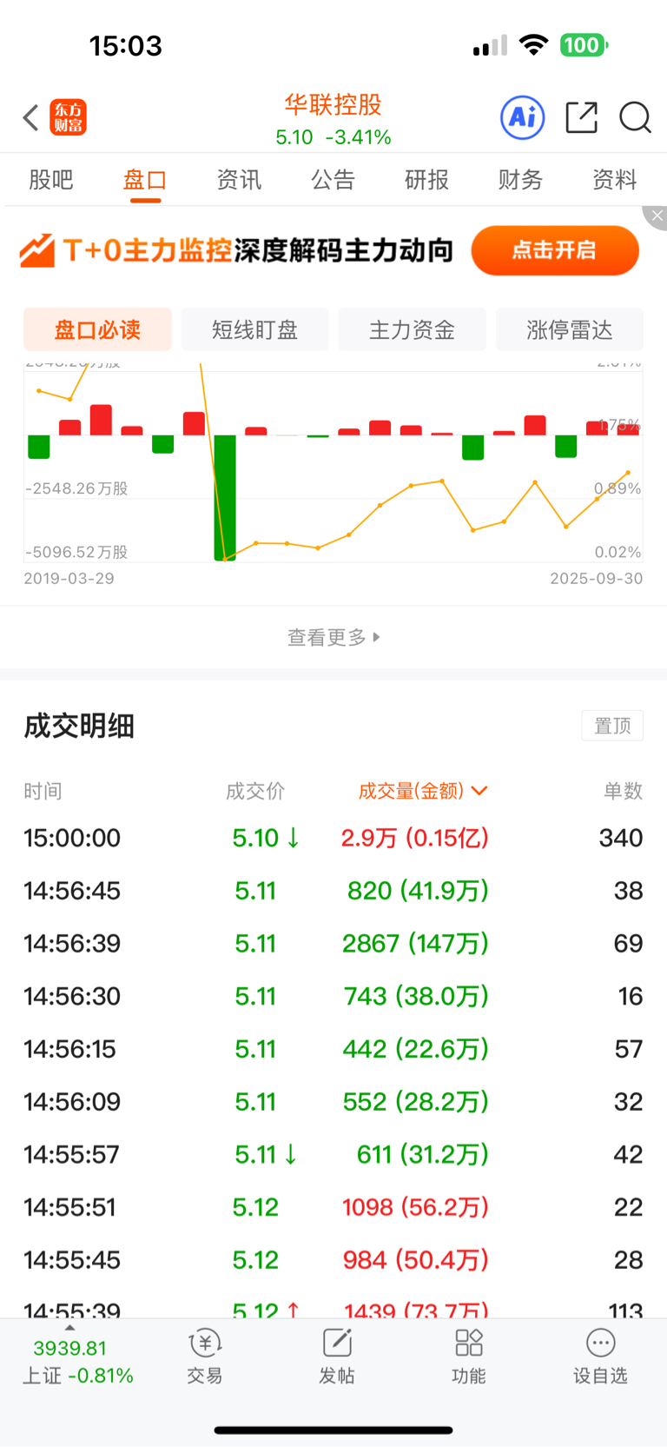
Task: Tap the Wi-Fi icon in status bar
Action: 533,45
